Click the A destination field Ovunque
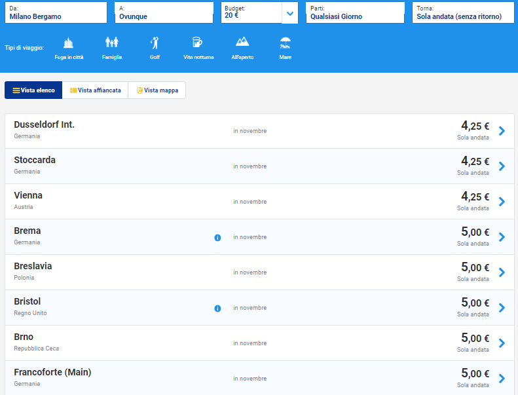The height and width of the screenshot is (395, 518). (164, 12)
